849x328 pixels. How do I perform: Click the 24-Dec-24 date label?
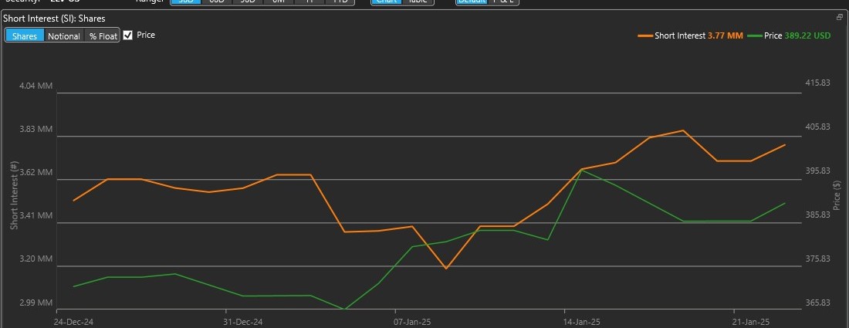73,322
